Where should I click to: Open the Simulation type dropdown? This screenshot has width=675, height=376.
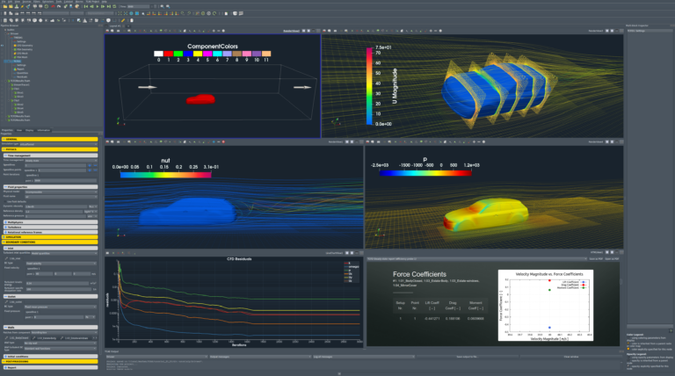(x=59, y=144)
